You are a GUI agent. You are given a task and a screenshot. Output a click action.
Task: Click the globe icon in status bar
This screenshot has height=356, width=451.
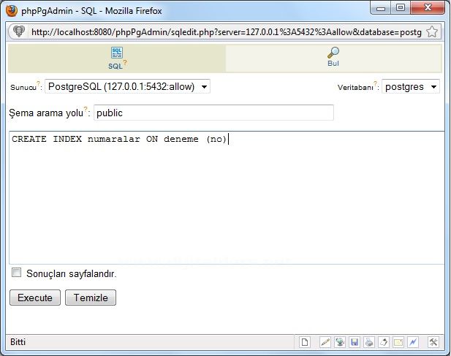click(x=340, y=342)
